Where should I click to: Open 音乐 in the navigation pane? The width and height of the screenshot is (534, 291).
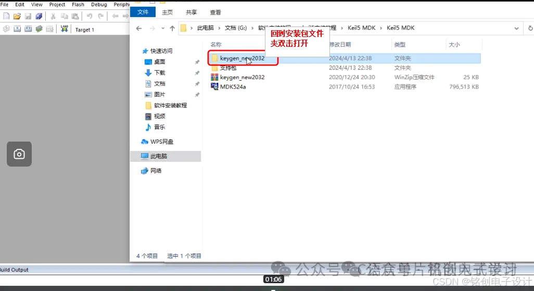click(x=159, y=127)
